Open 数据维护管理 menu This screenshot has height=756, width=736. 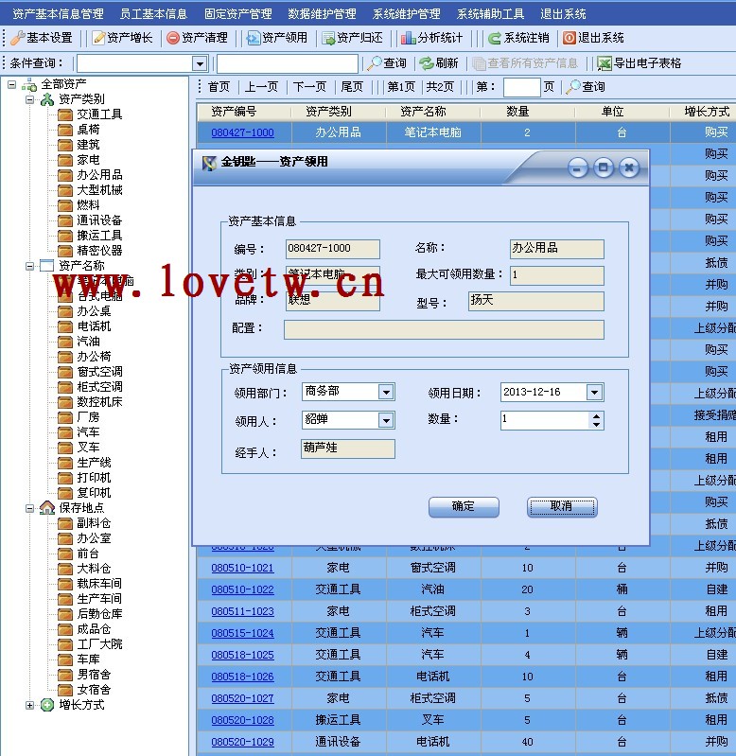[x=322, y=14]
